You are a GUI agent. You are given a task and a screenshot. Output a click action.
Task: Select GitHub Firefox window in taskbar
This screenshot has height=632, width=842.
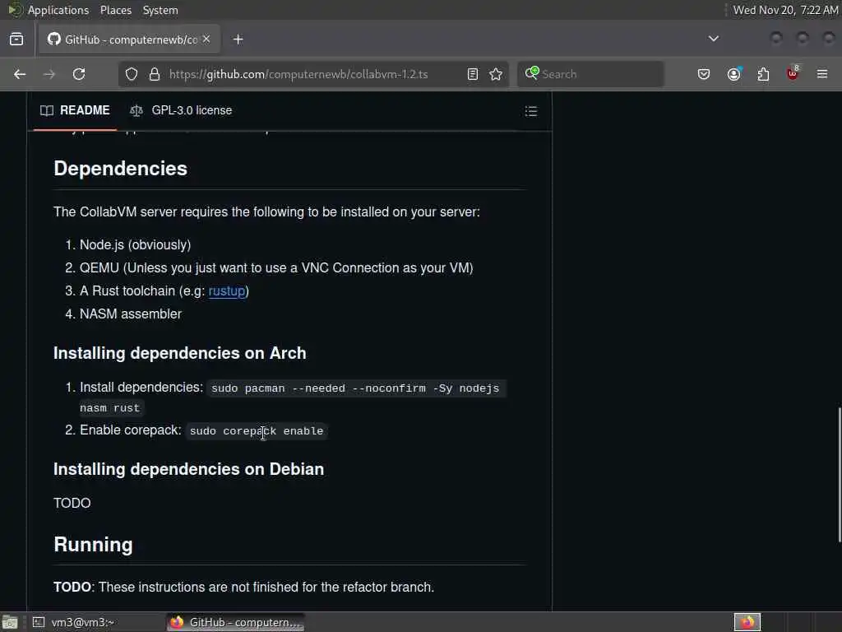236,622
